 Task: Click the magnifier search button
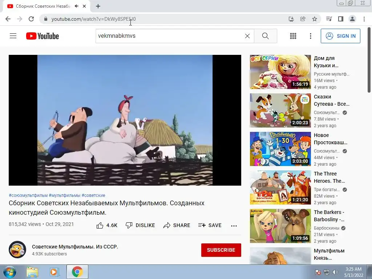pos(266,36)
